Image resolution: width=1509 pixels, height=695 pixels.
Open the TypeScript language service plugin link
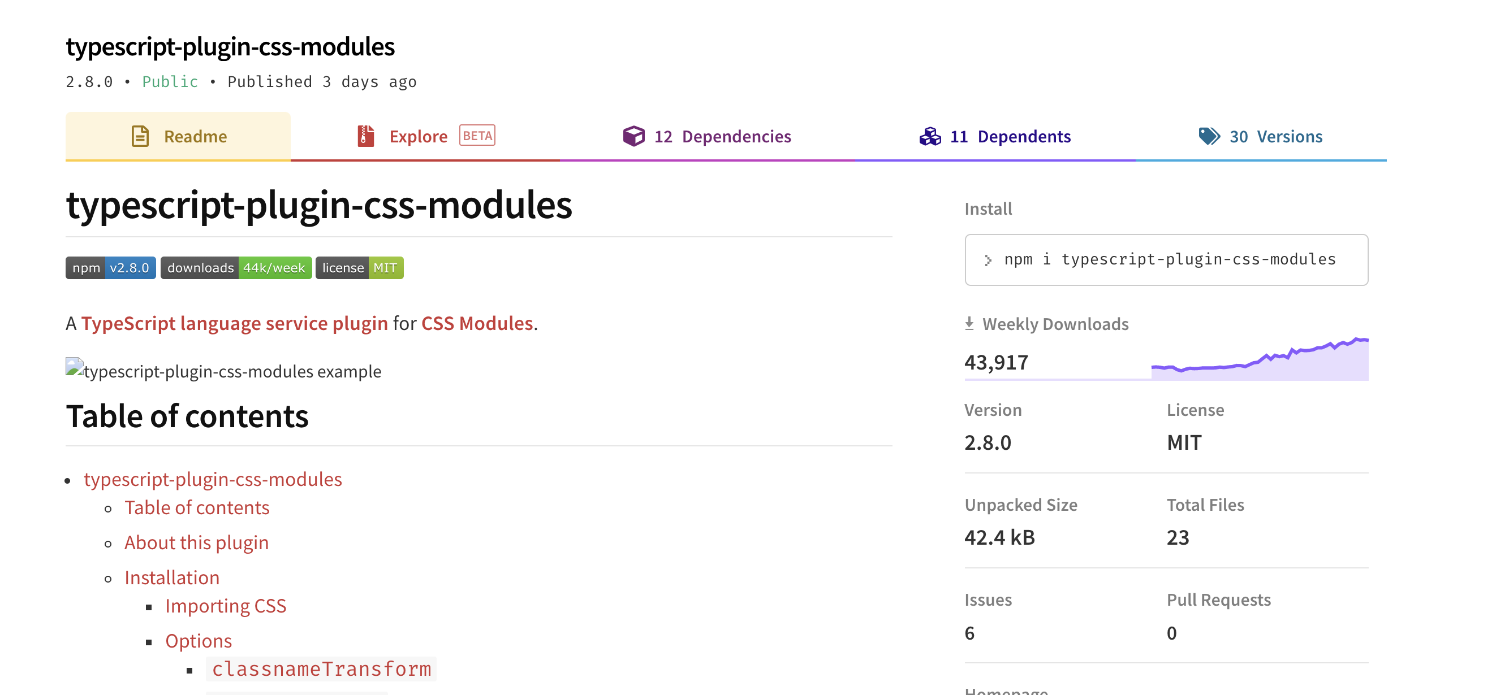[234, 324]
